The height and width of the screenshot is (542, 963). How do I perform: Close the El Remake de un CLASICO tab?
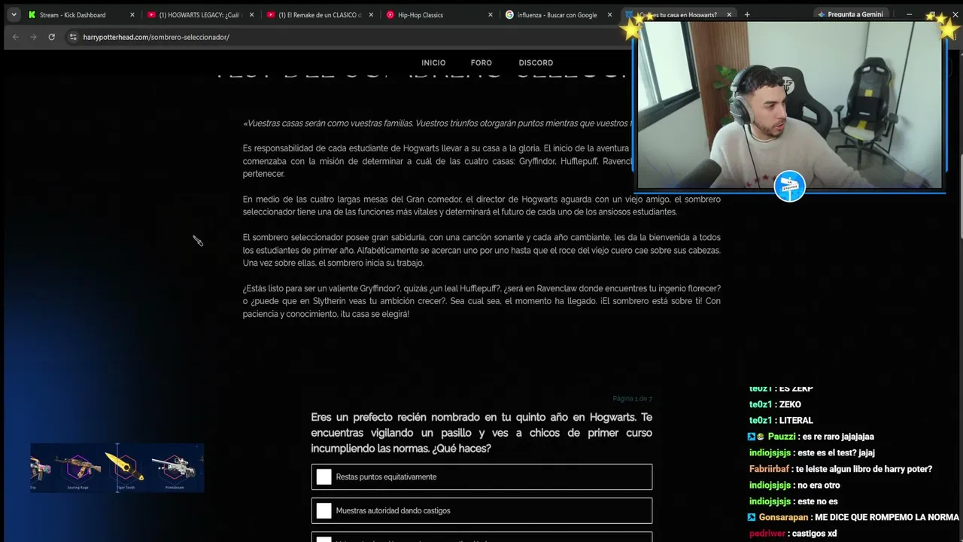pyautogui.click(x=371, y=14)
